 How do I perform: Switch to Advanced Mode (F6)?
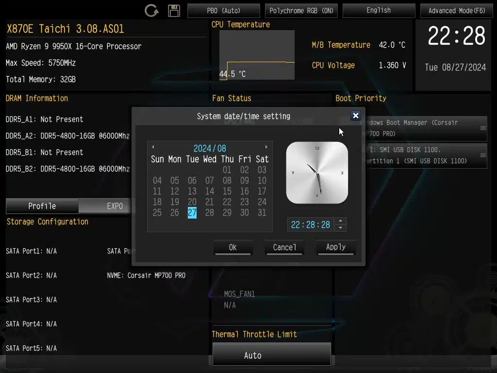(456, 11)
